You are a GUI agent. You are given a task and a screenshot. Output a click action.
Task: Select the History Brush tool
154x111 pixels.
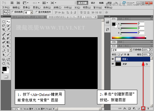[8, 38]
